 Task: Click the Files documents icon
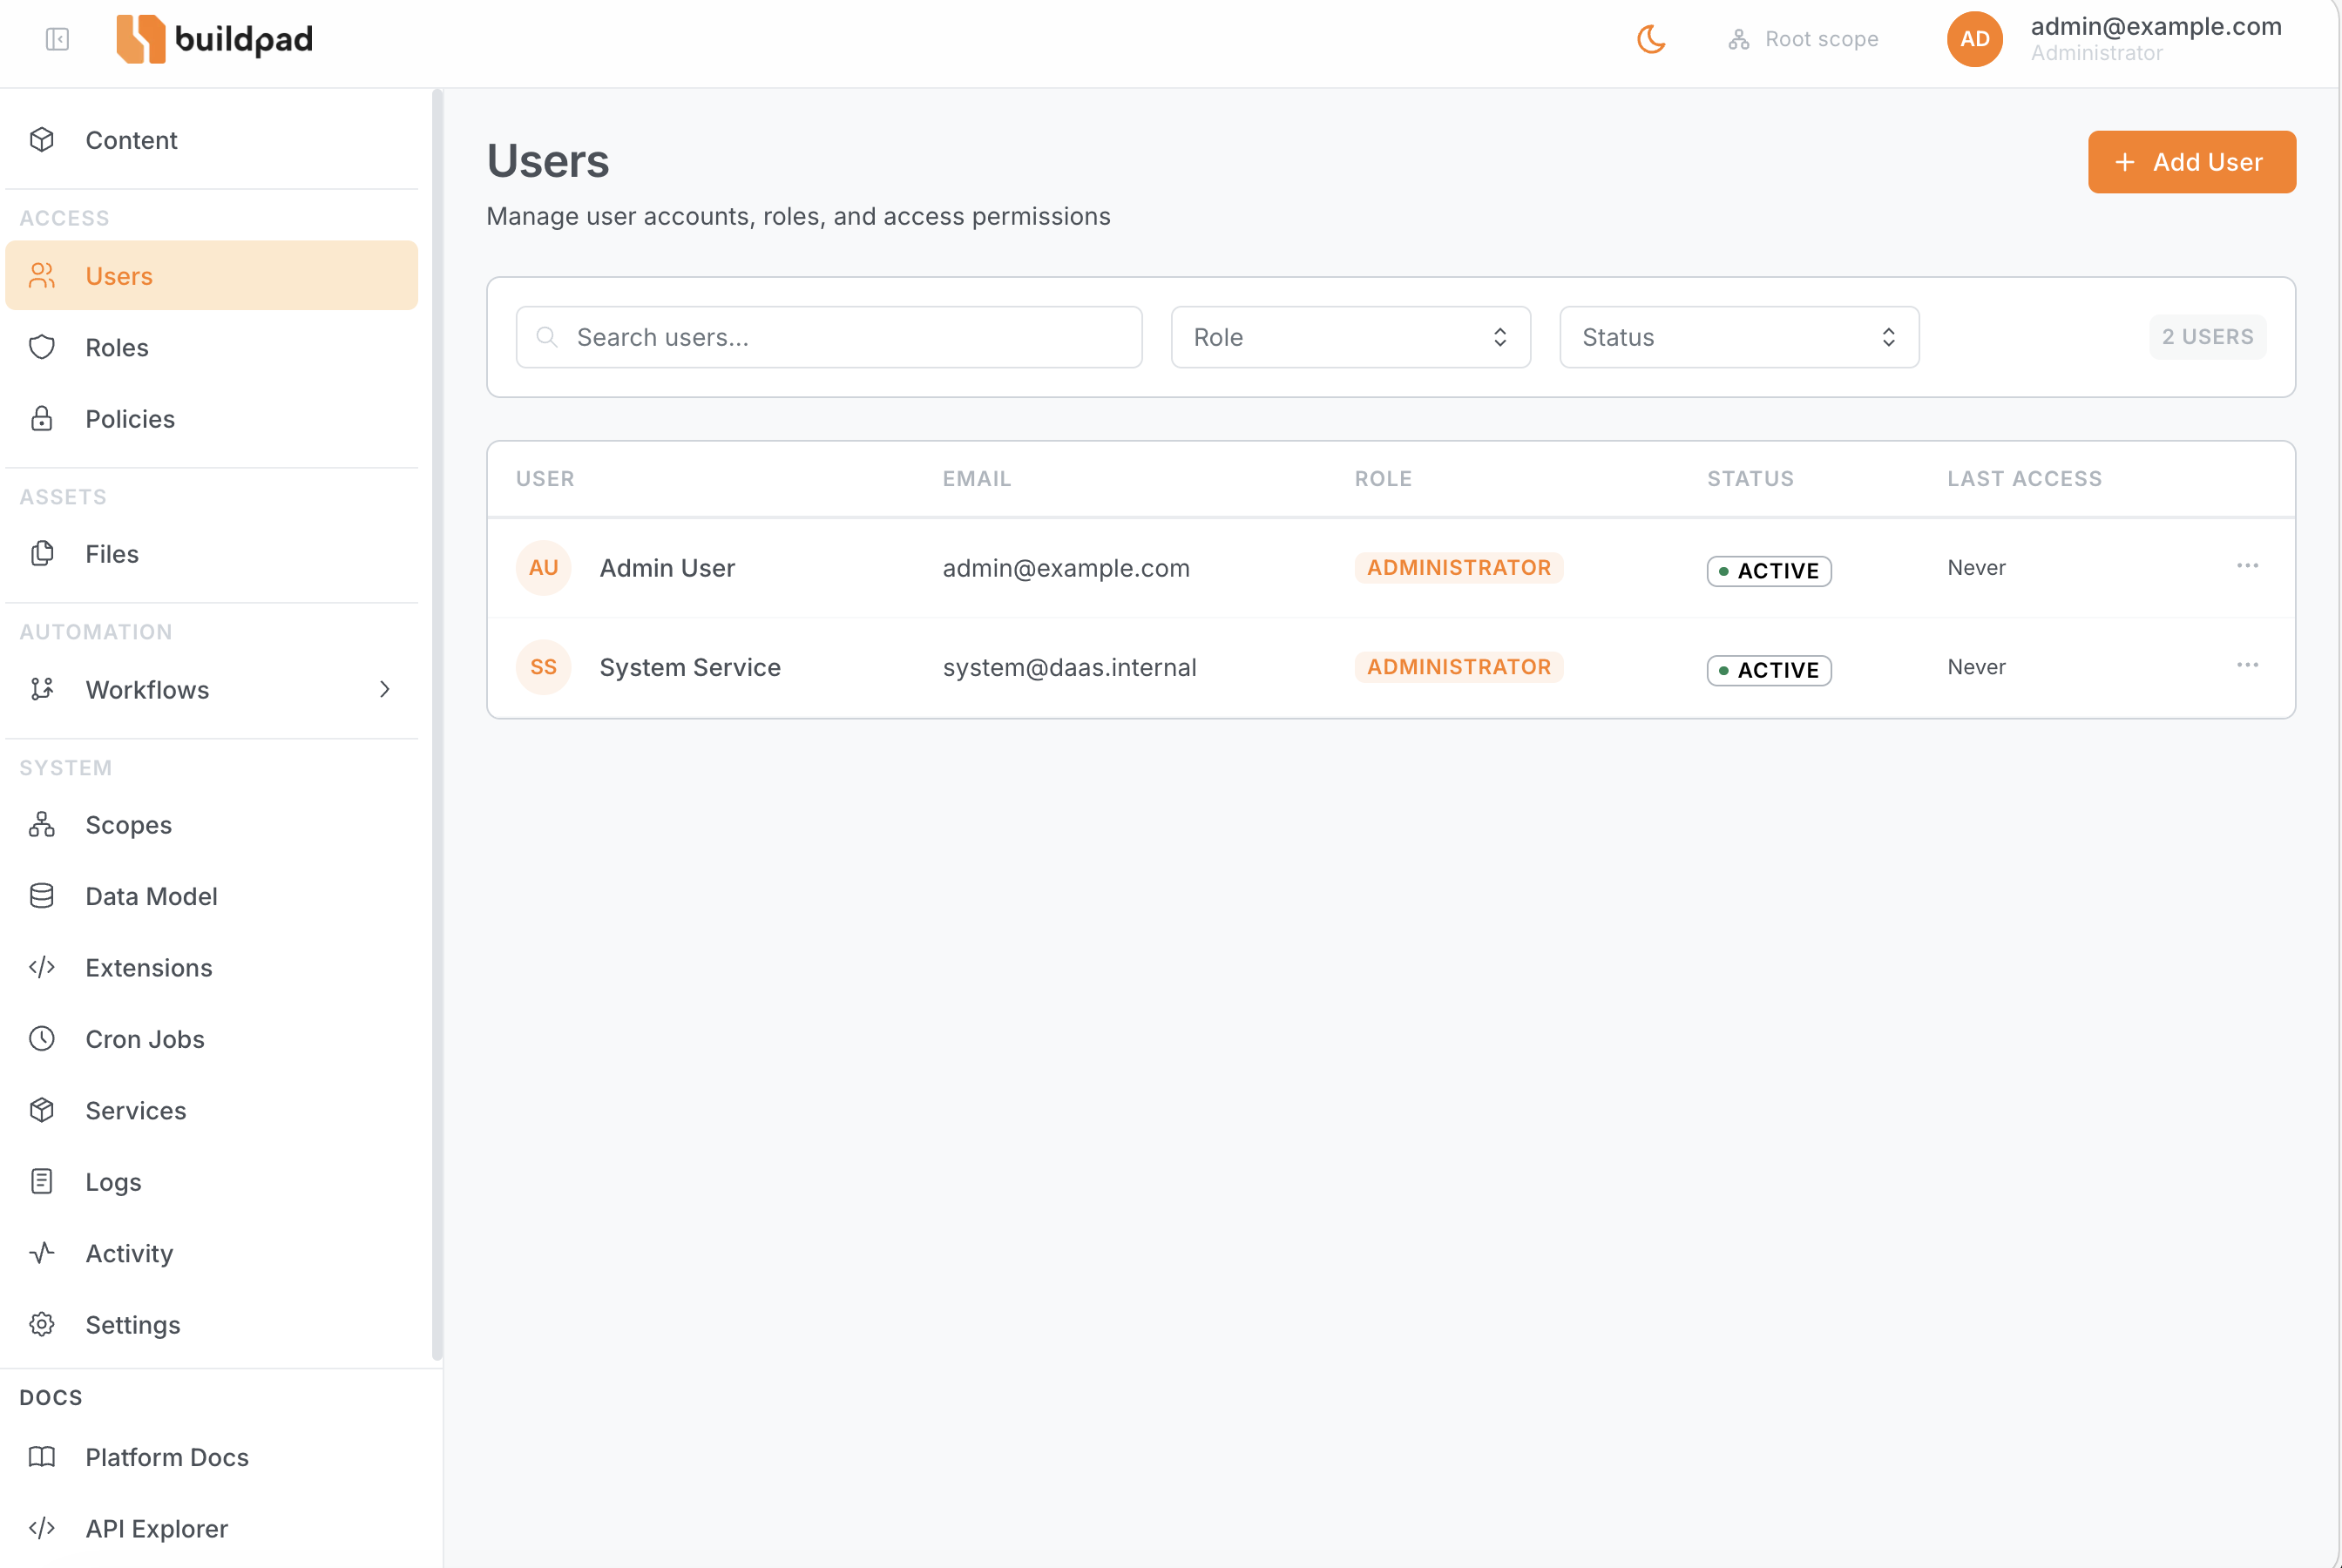(x=42, y=554)
